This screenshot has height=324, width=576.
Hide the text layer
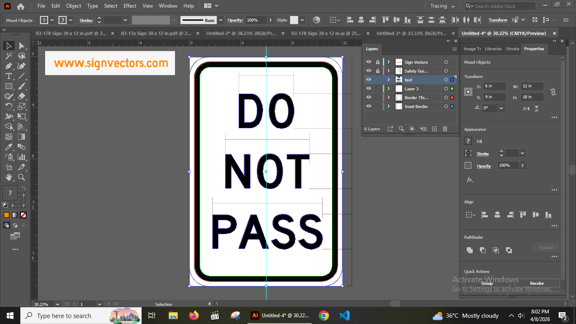pos(369,79)
